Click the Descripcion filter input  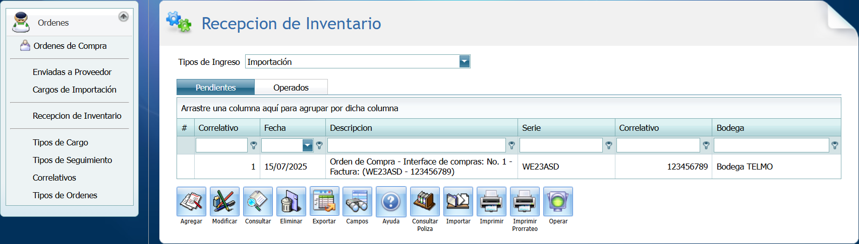(x=417, y=145)
